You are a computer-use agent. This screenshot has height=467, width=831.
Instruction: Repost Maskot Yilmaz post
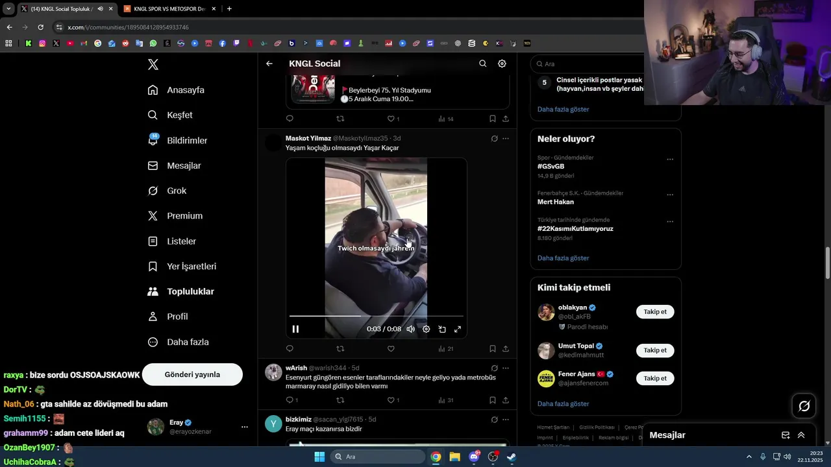[340, 349]
